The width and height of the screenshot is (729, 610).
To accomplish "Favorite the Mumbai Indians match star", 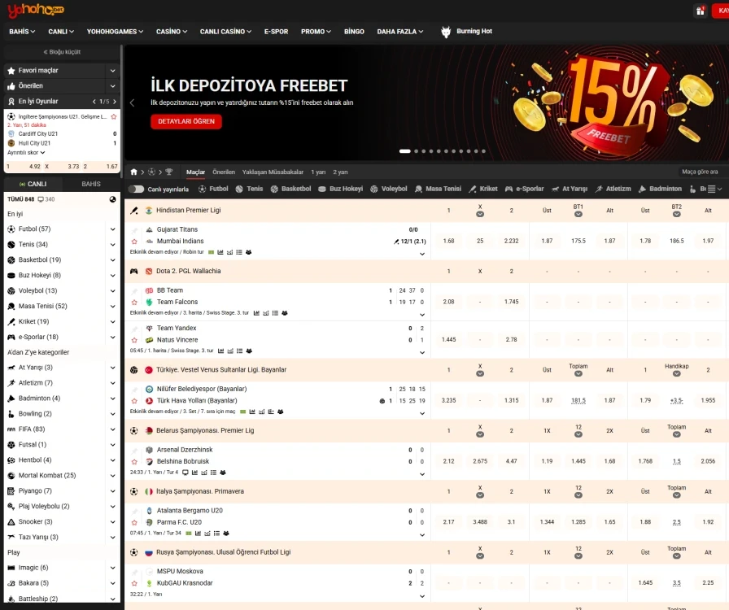I will tap(134, 242).
